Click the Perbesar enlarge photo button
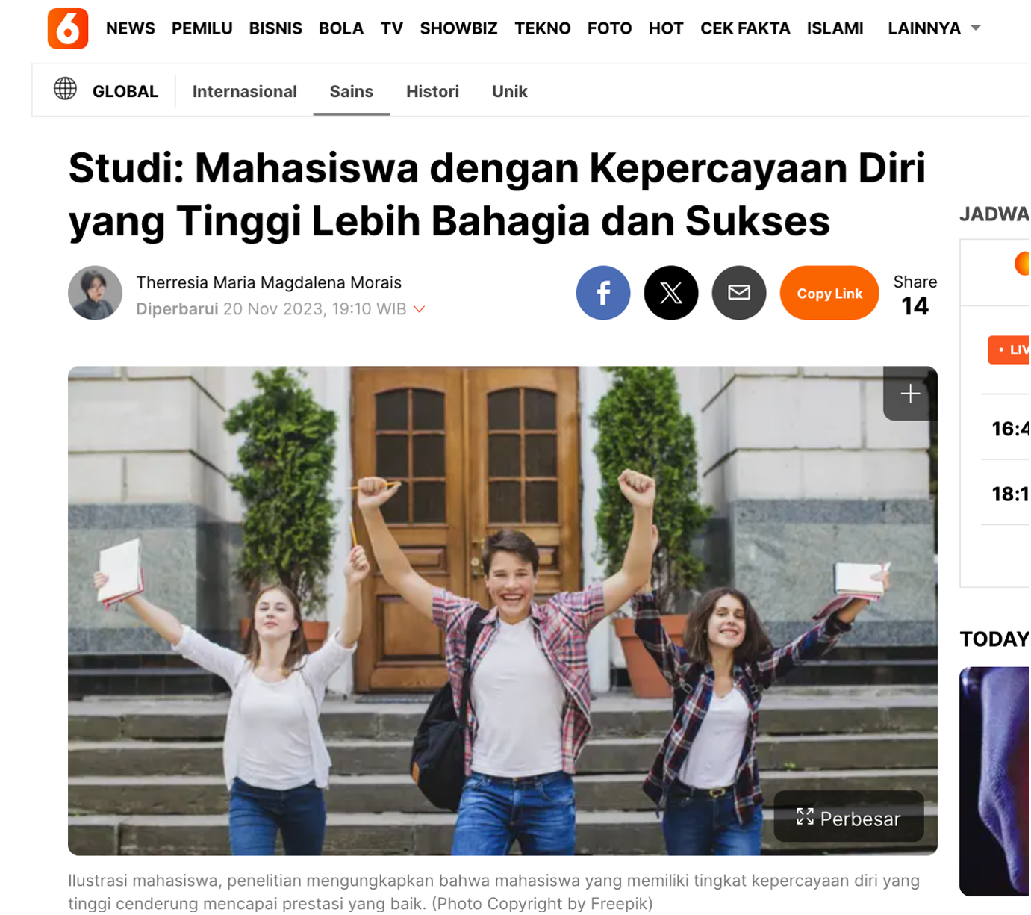1031x915 pixels. pos(850,818)
